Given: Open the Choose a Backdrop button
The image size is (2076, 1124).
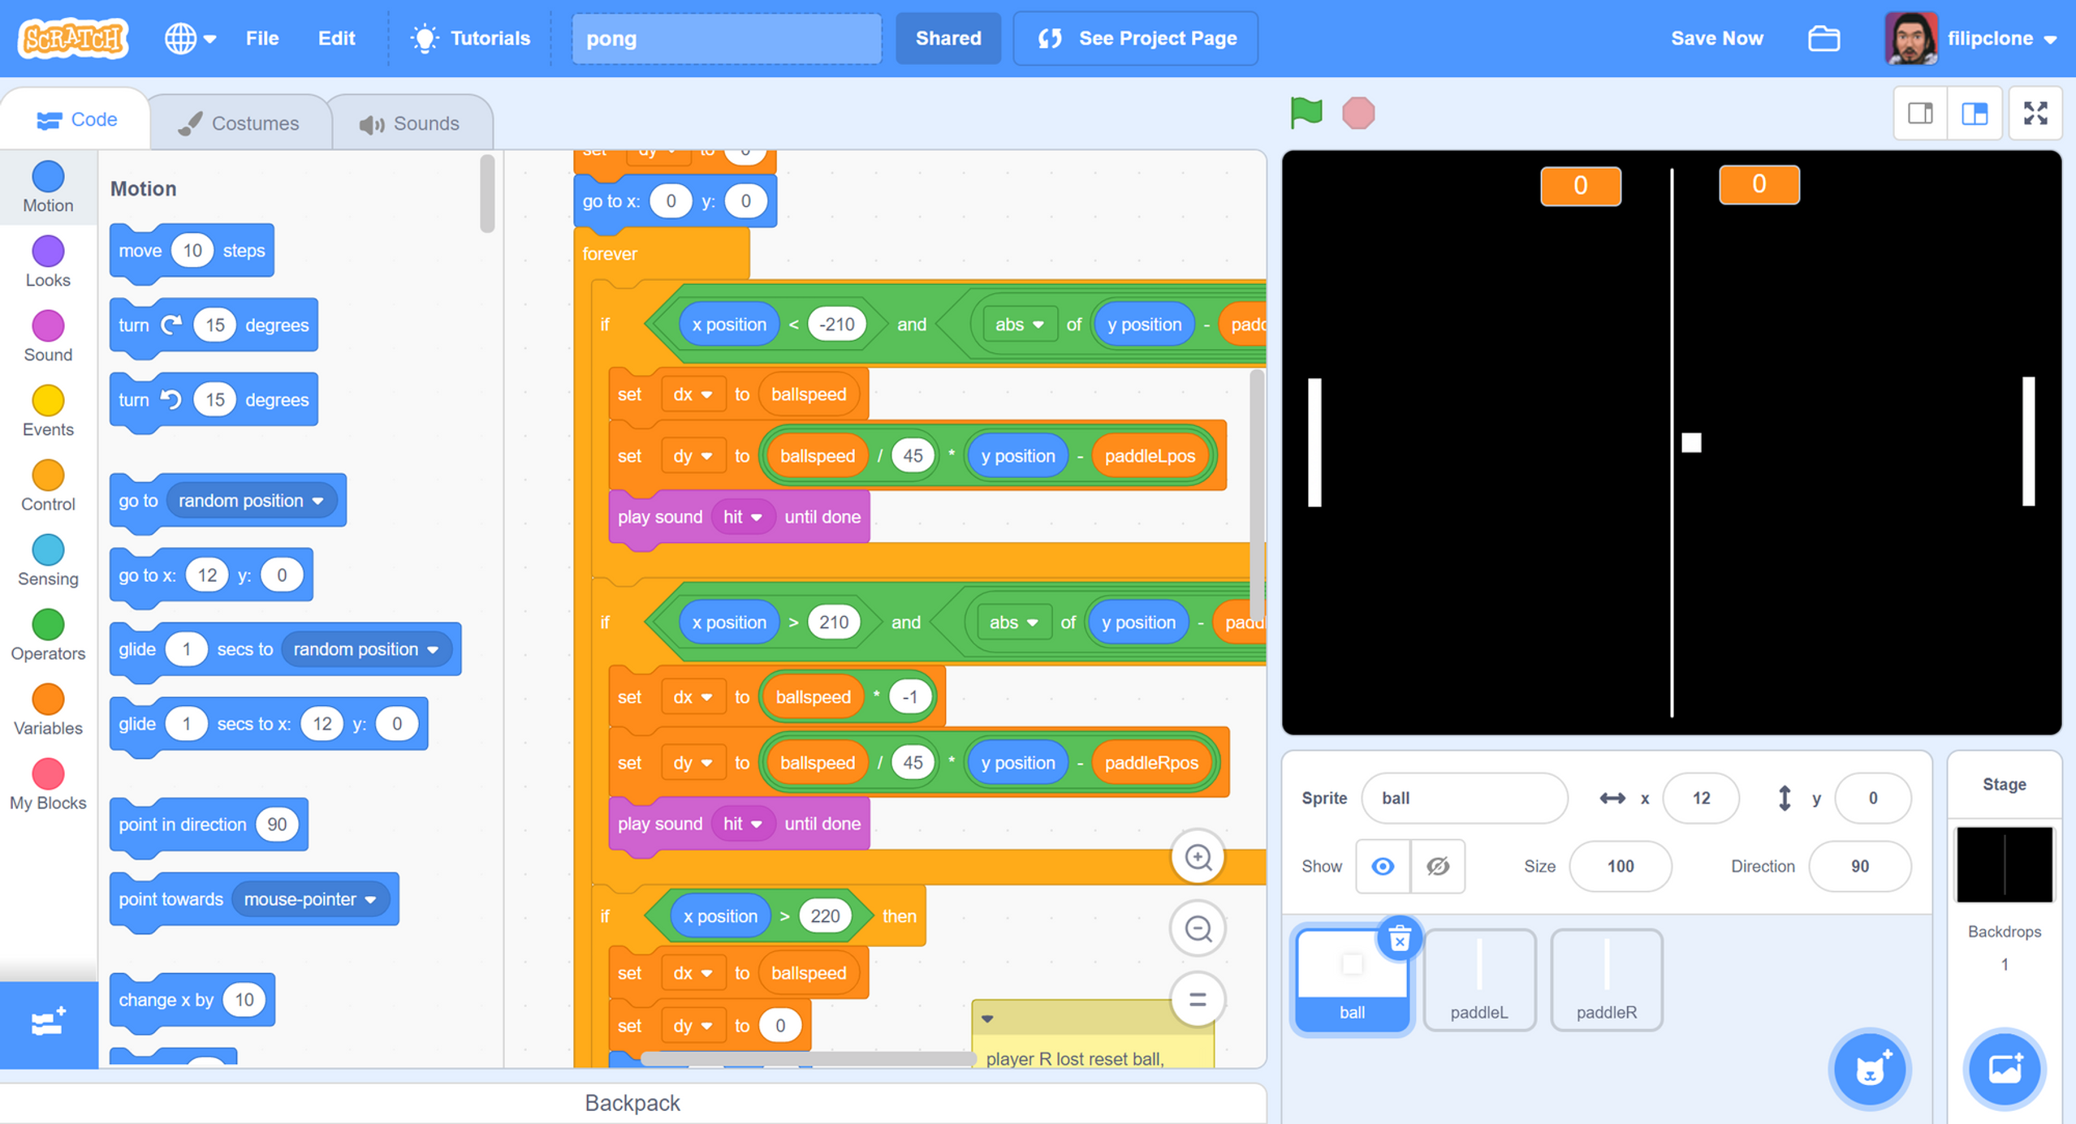Looking at the screenshot, I should 2005,1070.
